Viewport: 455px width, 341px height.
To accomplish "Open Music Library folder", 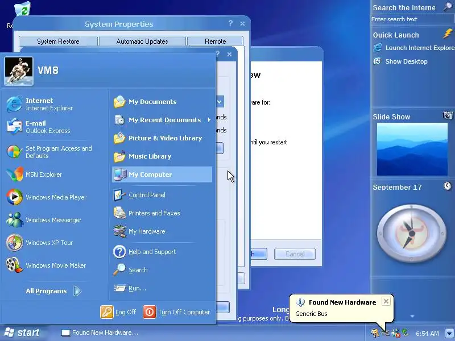I will (162, 156).
